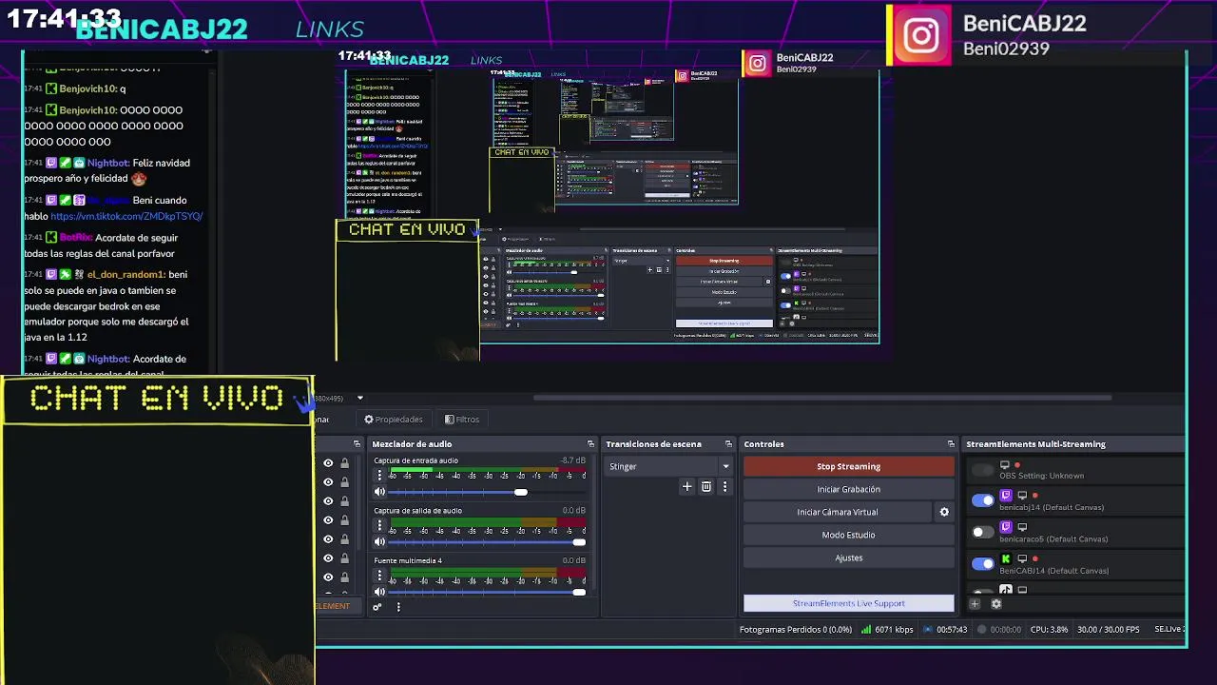Open scene transition properties menu

tap(724, 487)
